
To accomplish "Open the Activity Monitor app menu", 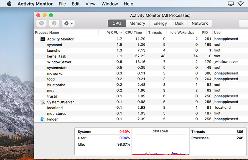I will tap(35, 4).
